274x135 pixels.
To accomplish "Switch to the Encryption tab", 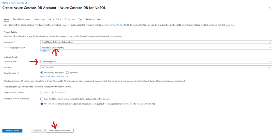I will (x=69, y=20).
